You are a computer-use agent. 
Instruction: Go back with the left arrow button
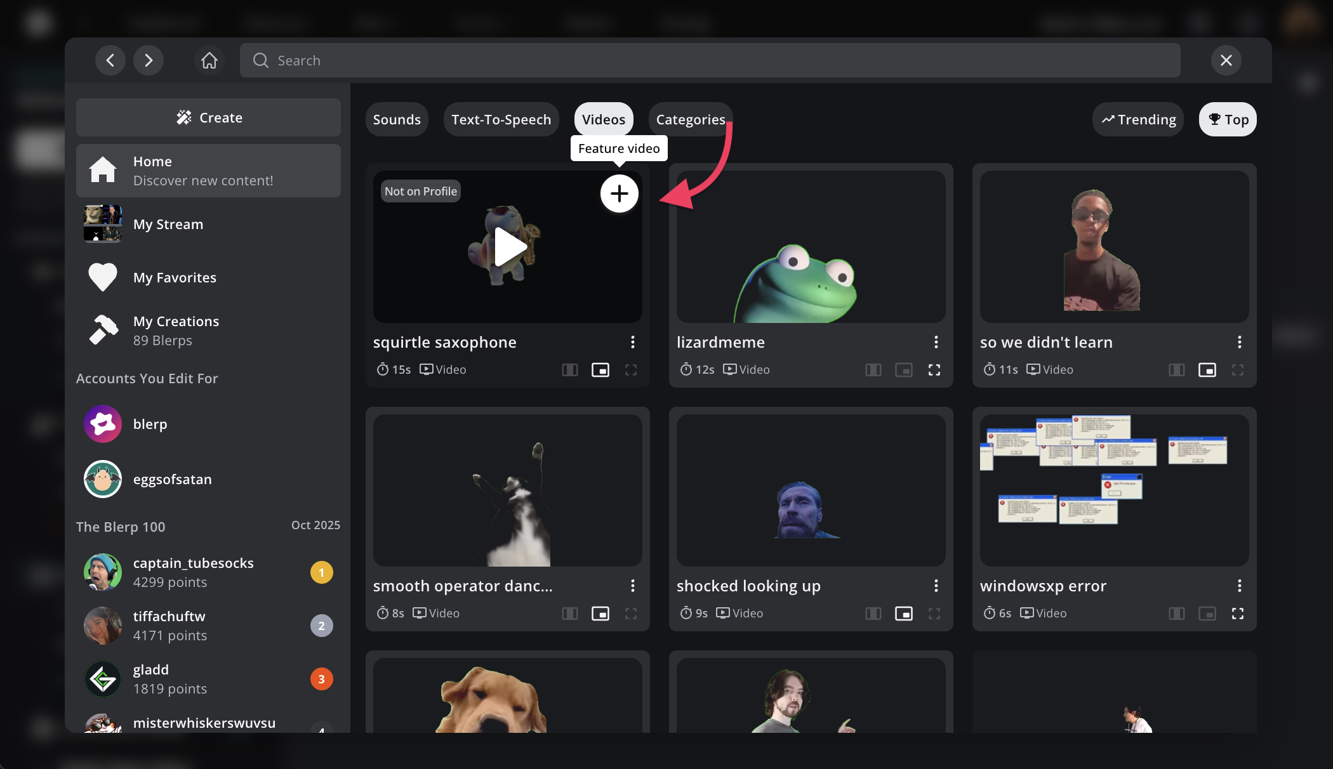tap(110, 60)
